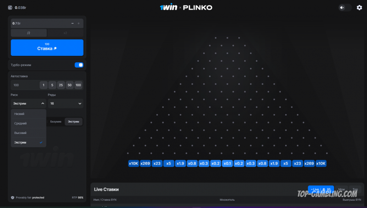Increase bet with the plus icon
This screenshot has height=208, width=367.
pyautogui.click(x=78, y=23)
